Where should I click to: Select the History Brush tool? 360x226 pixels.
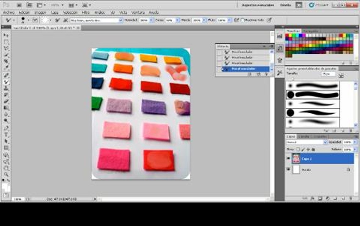tap(6, 95)
